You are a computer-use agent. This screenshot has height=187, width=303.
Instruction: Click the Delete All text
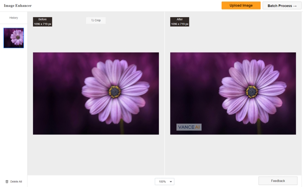click(16, 181)
